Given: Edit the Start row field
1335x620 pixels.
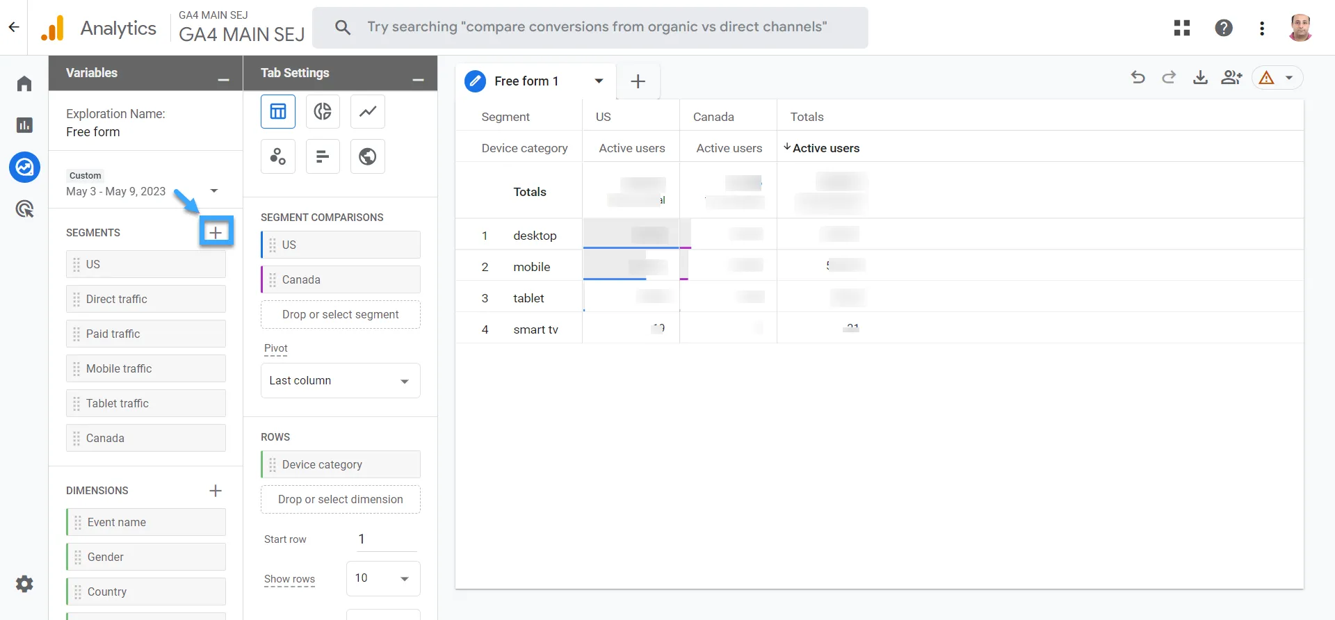Looking at the screenshot, I should 387,539.
